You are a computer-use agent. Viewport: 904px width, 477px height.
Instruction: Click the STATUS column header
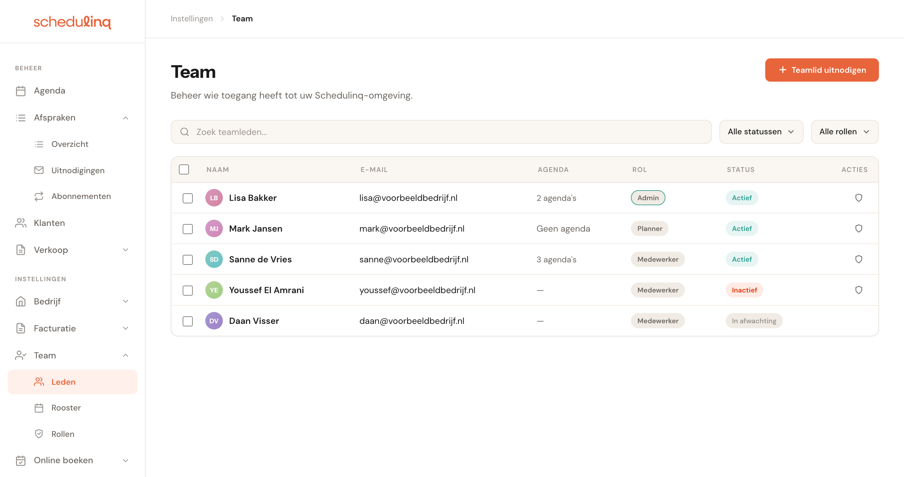(740, 170)
